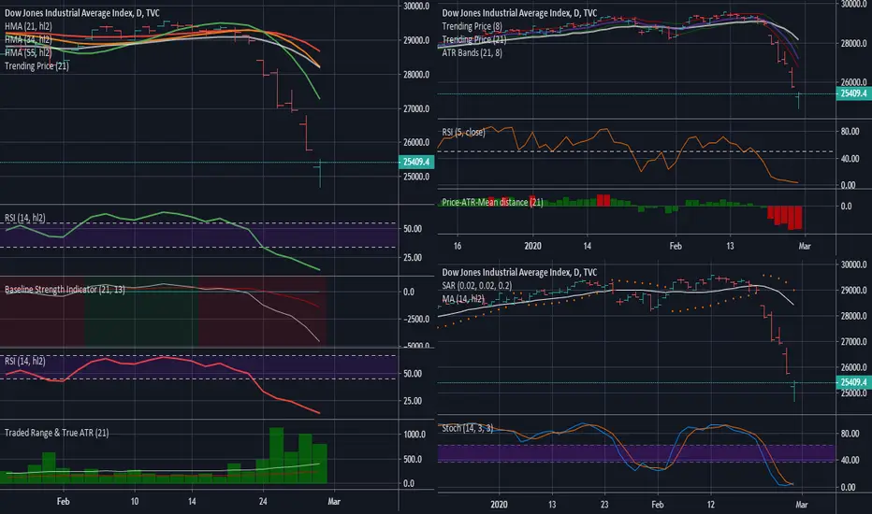
Task: Click the 27000.0 value on the HMA chart scale
Action: (416, 109)
